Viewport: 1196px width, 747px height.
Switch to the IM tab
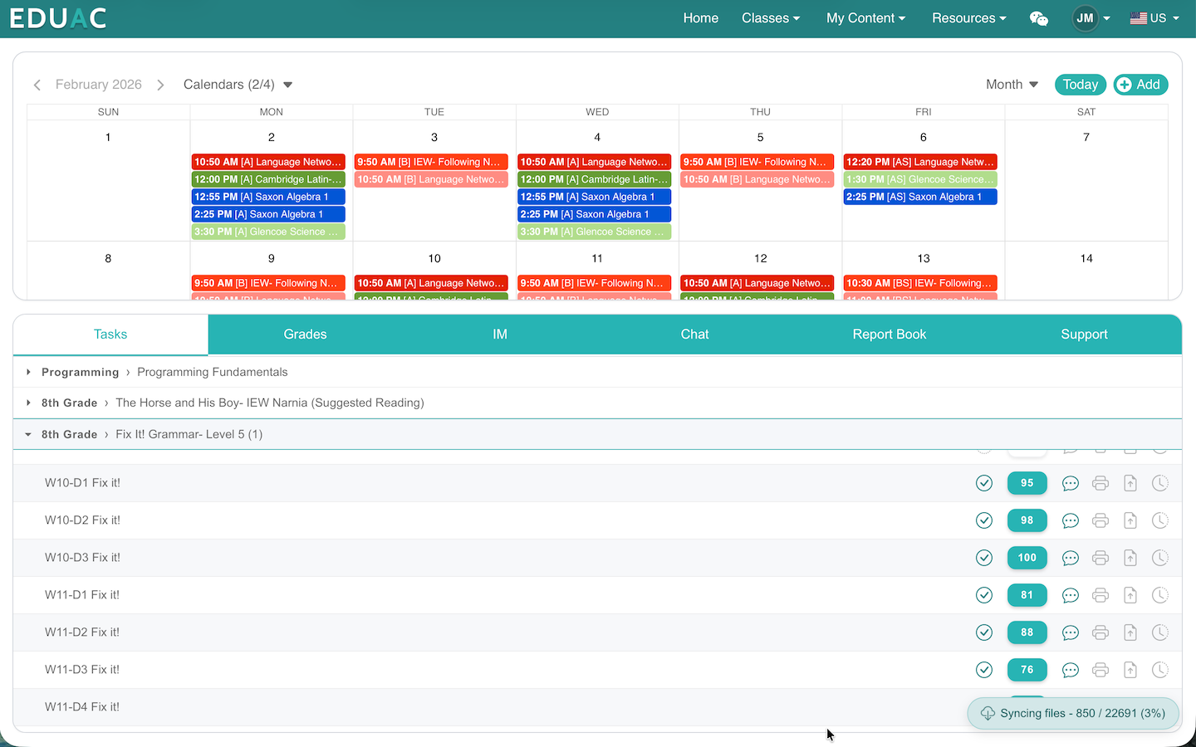tap(500, 334)
